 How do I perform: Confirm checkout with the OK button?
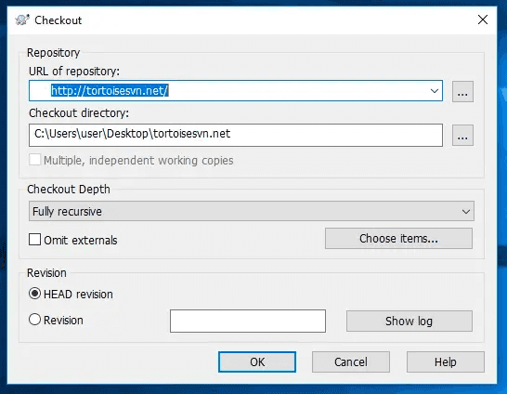pos(257,362)
